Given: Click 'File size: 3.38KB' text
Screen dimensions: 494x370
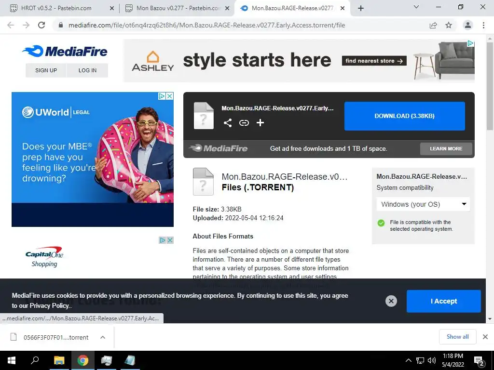Looking at the screenshot, I should tap(217, 209).
